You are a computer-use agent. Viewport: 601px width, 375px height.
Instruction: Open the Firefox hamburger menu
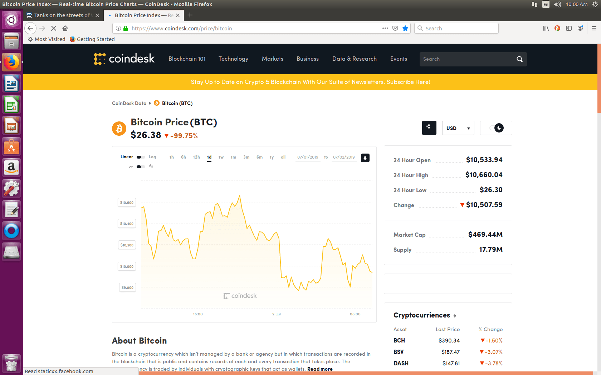(x=594, y=28)
